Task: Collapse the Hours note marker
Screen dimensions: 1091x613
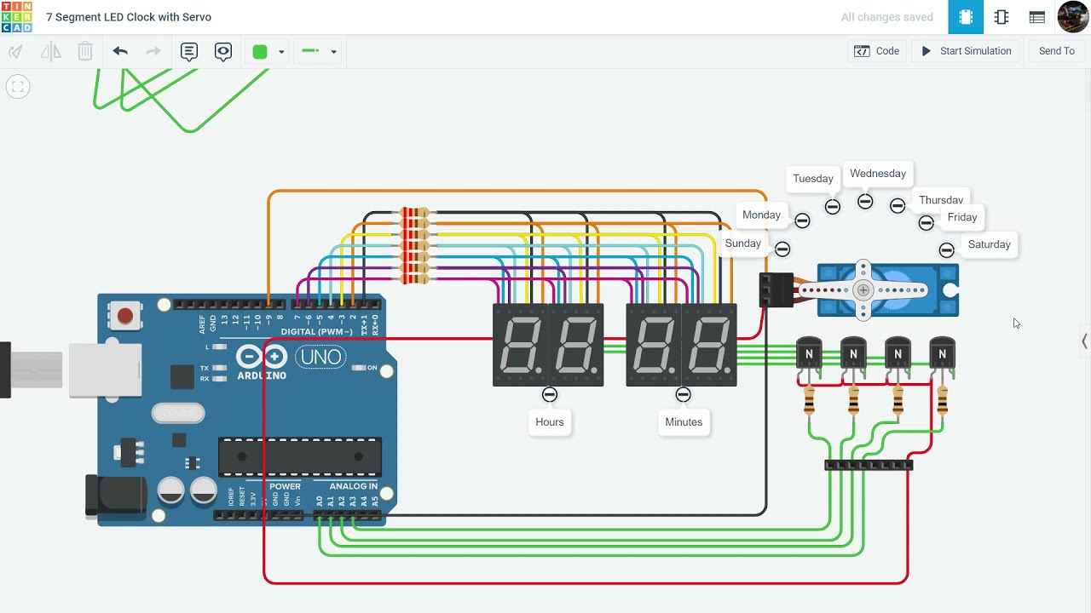Action: click(x=550, y=394)
